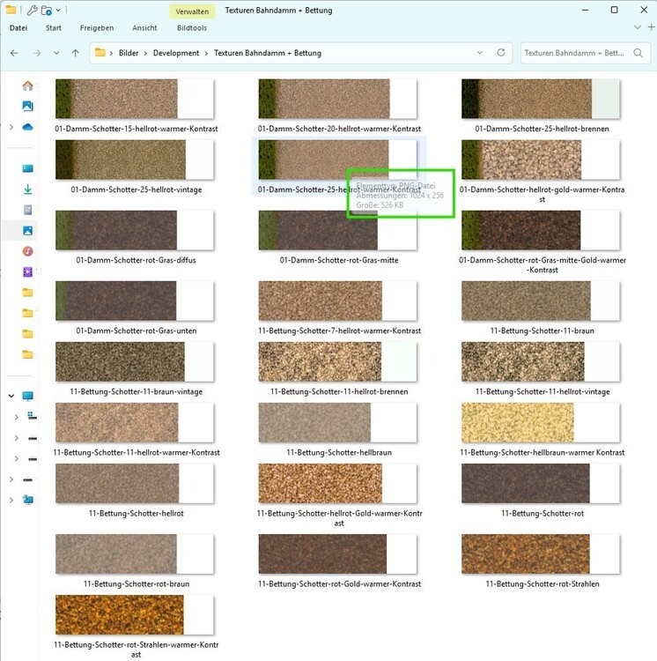Collapse the This PC tree node
Viewport: 657px width, 661px height.
coord(11,396)
